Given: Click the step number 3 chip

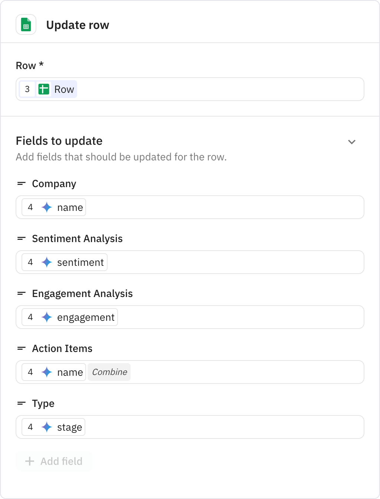Looking at the screenshot, I should coord(27,89).
